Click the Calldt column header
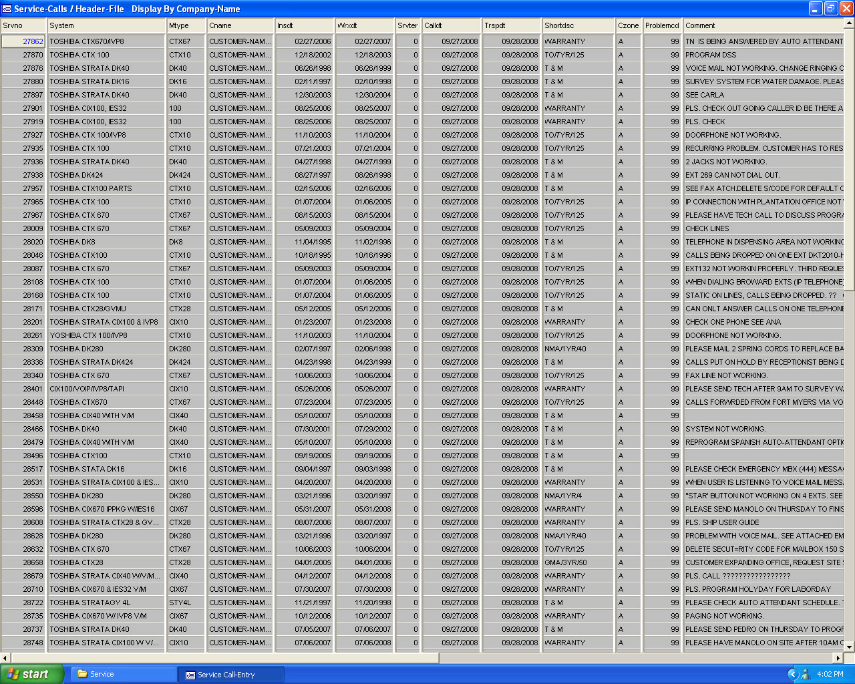The image size is (855, 684). pos(452,25)
